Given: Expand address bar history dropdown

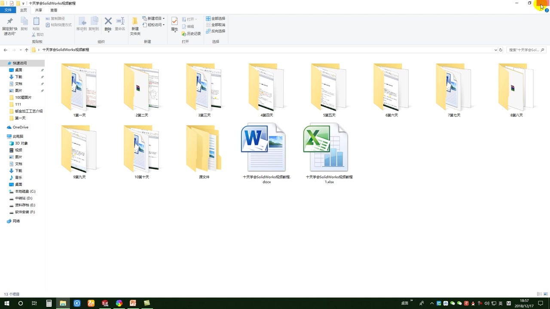Looking at the screenshot, I should [x=495, y=50].
